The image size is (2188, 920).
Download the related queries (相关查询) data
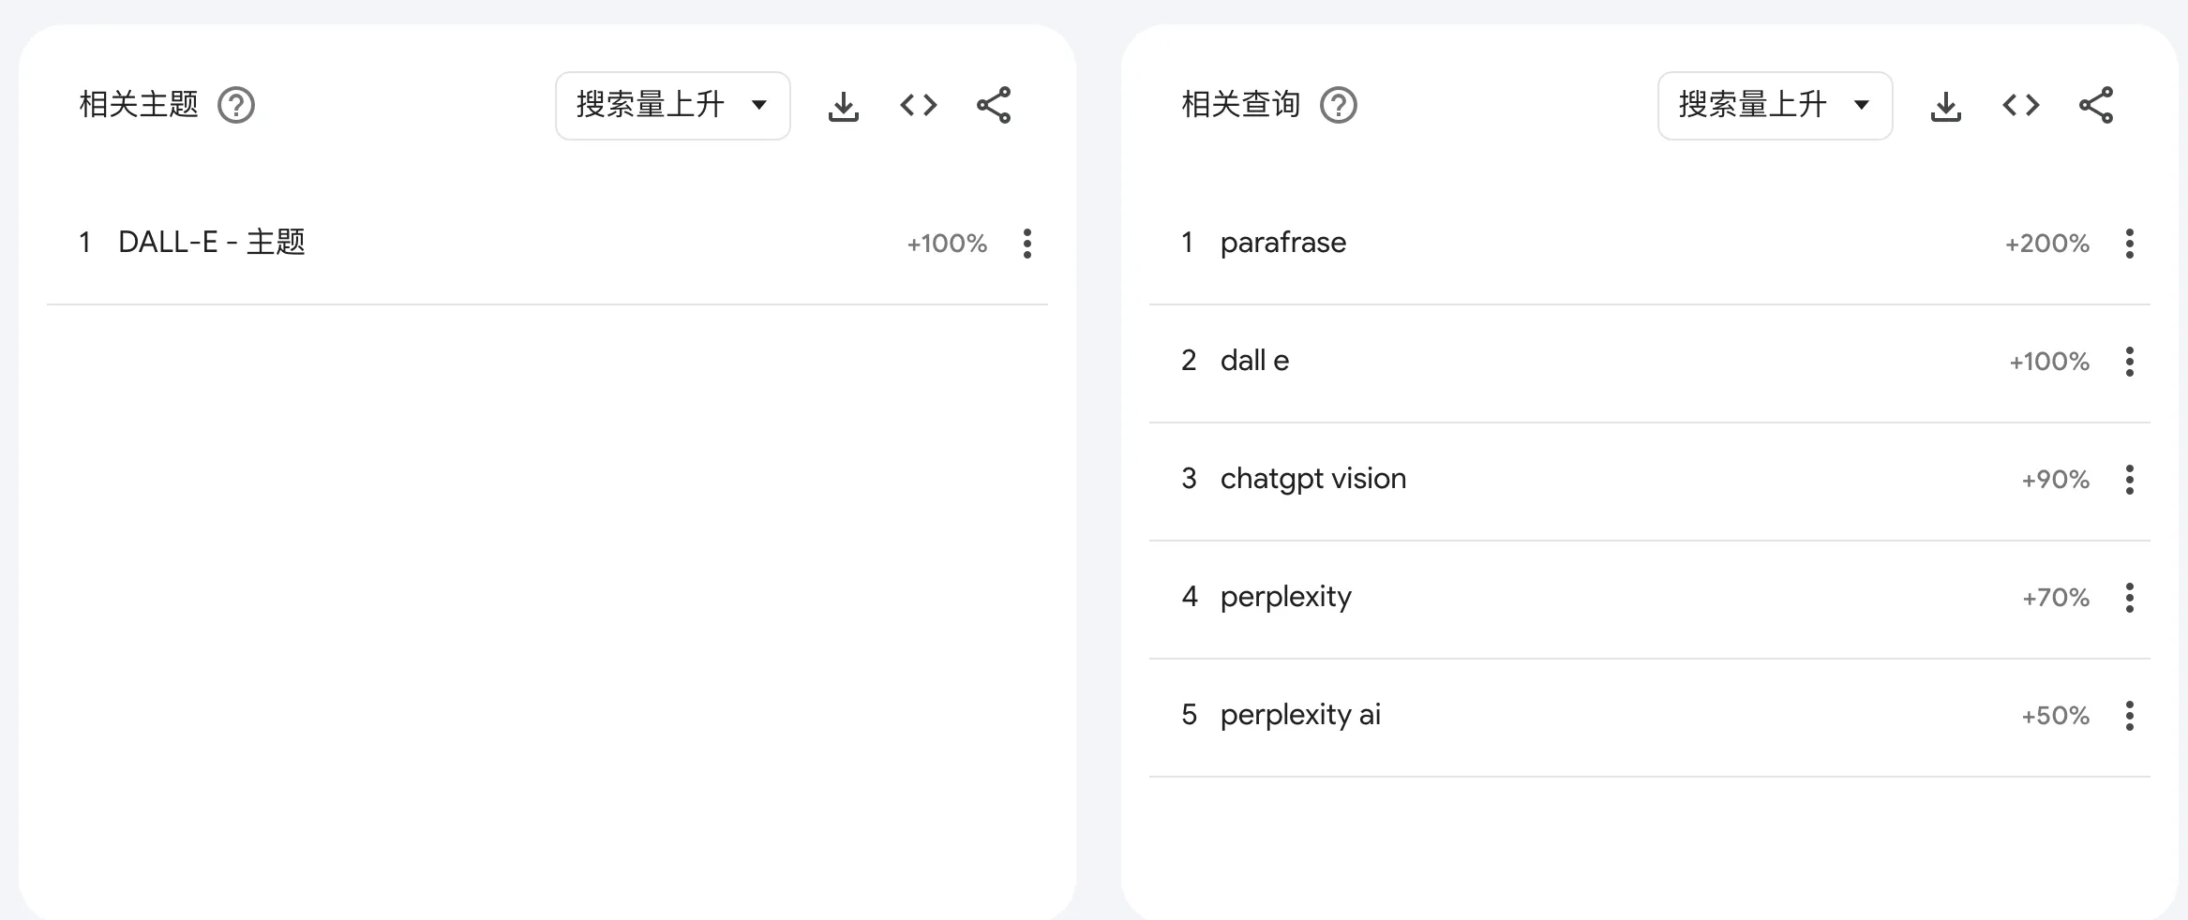click(1946, 106)
